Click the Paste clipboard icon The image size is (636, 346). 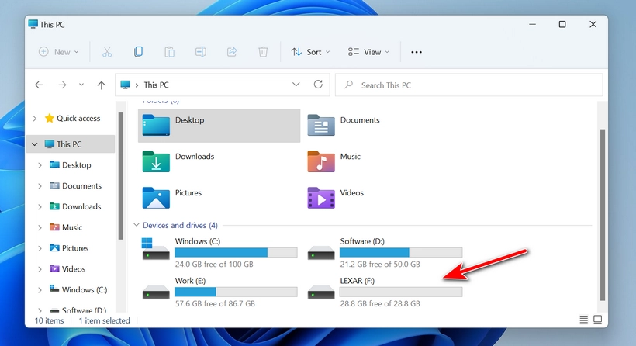point(170,52)
